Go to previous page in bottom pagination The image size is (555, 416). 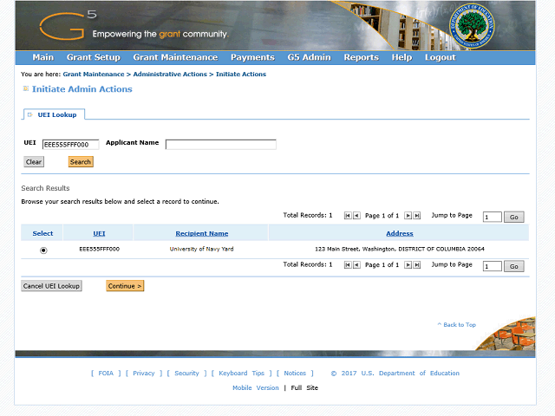coord(356,265)
